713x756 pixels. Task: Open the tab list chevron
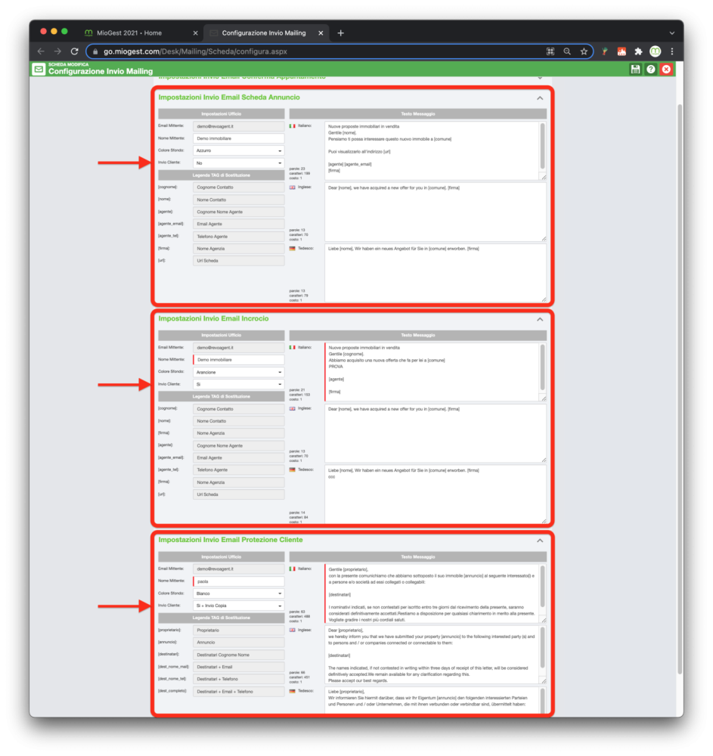click(672, 33)
